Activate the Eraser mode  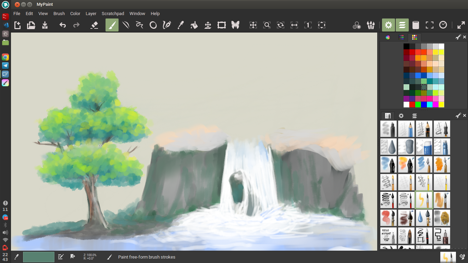point(94,25)
